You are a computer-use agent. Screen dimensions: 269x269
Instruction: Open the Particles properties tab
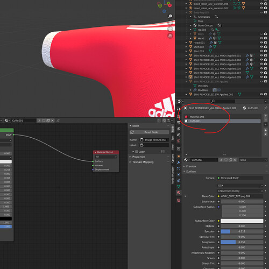(x=179, y=168)
